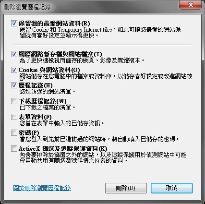Uncheck the 保留我的最愛網站資料 checkbox

click(14, 24)
